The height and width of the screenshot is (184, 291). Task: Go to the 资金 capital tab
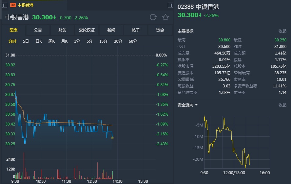tap(160, 30)
